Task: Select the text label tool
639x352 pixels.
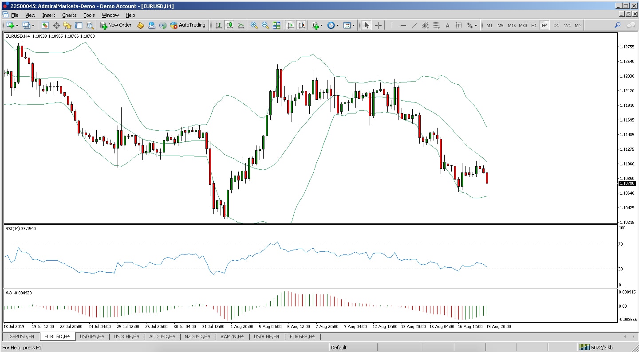Action: [x=458, y=25]
